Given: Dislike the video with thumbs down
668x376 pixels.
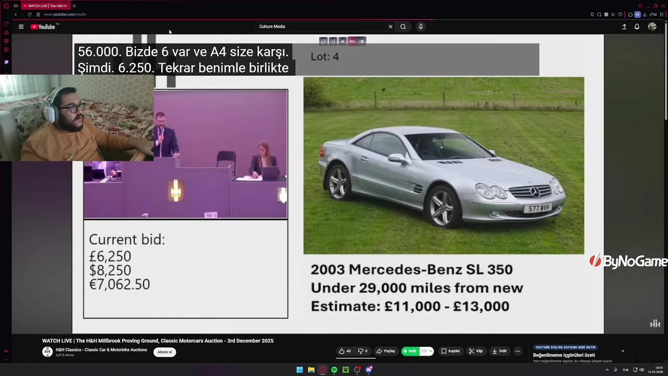Looking at the screenshot, I should 363,351.
